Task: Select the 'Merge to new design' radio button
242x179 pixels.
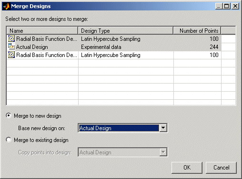Action: click(x=9, y=115)
